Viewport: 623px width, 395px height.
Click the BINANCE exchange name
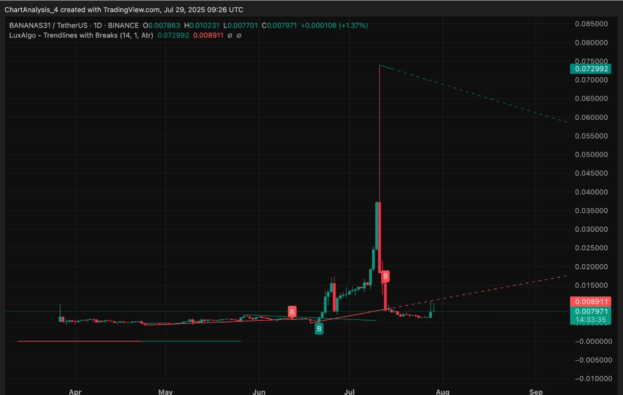122,26
